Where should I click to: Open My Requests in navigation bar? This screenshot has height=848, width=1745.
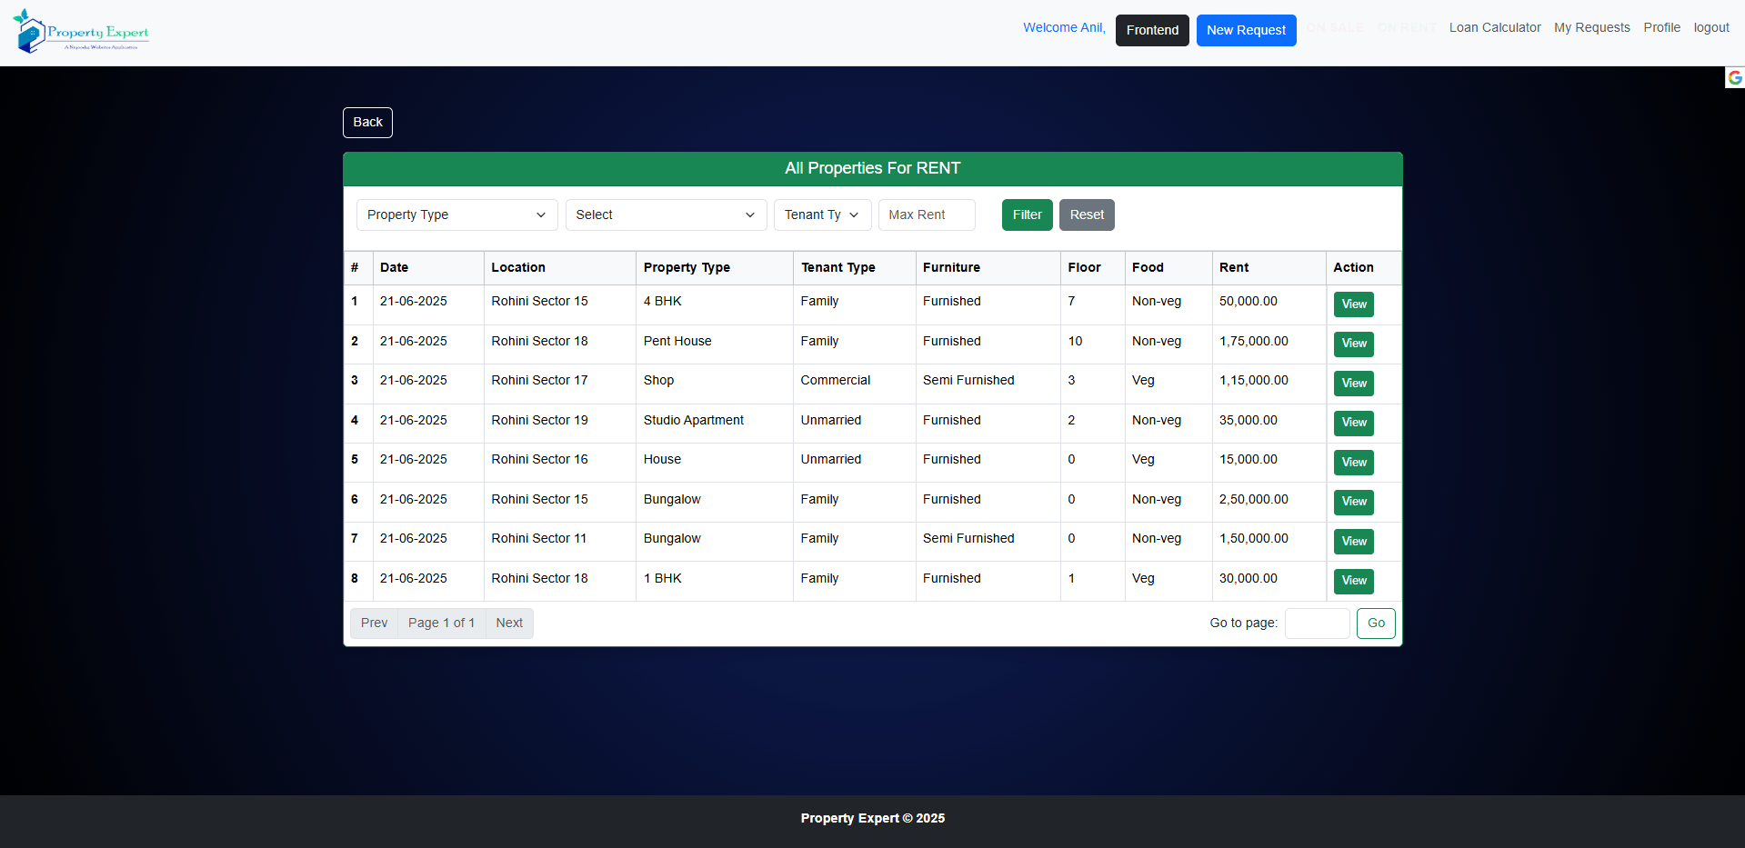point(1591,28)
